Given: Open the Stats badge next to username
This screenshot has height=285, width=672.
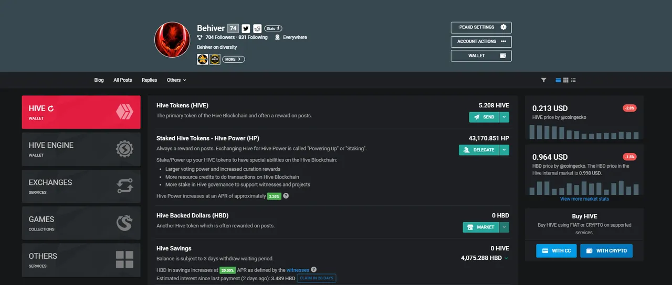Looking at the screenshot, I should coord(273,28).
